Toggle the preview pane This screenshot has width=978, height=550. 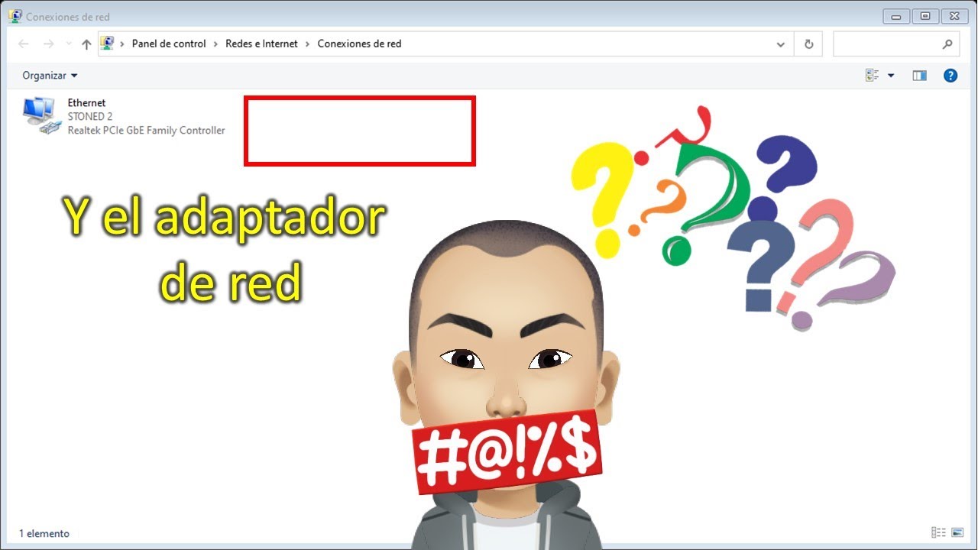[919, 76]
